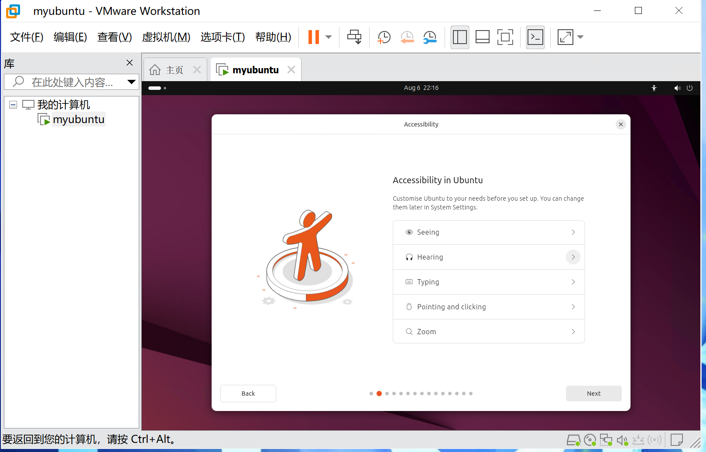Open the library search dropdown arrow
The width and height of the screenshot is (706, 452).
(x=131, y=82)
